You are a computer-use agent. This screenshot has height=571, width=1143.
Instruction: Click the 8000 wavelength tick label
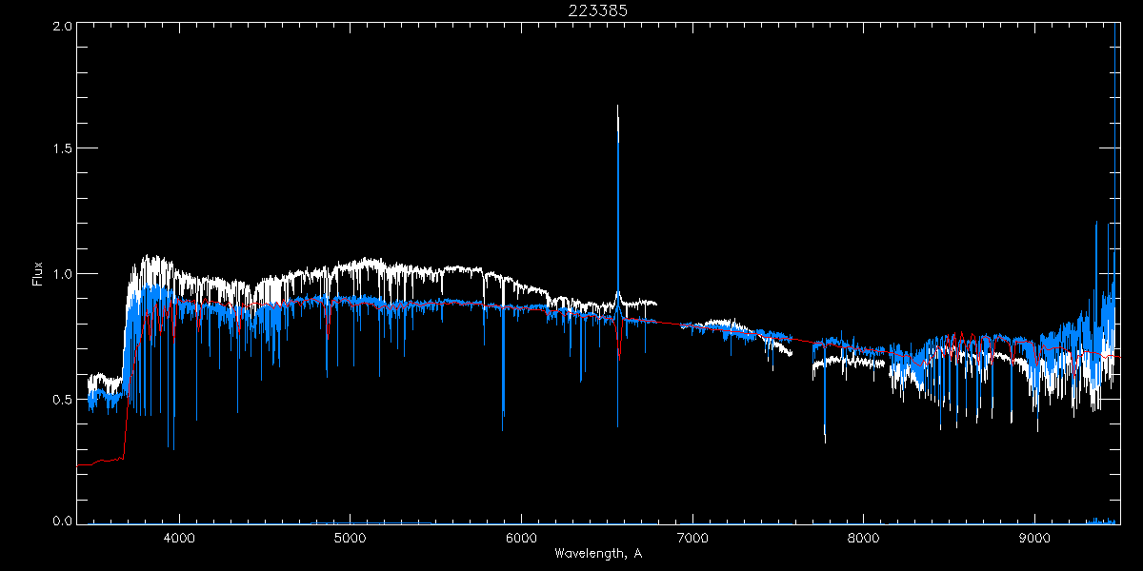tap(864, 538)
